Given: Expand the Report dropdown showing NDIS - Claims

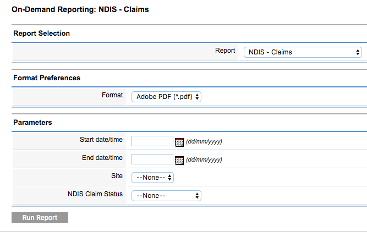Looking at the screenshot, I should [x=303, y=52].
